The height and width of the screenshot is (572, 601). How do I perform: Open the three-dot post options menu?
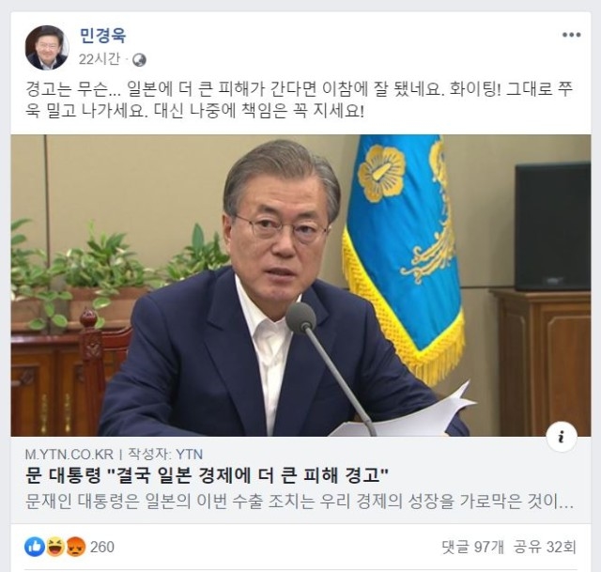click(571, 35)
